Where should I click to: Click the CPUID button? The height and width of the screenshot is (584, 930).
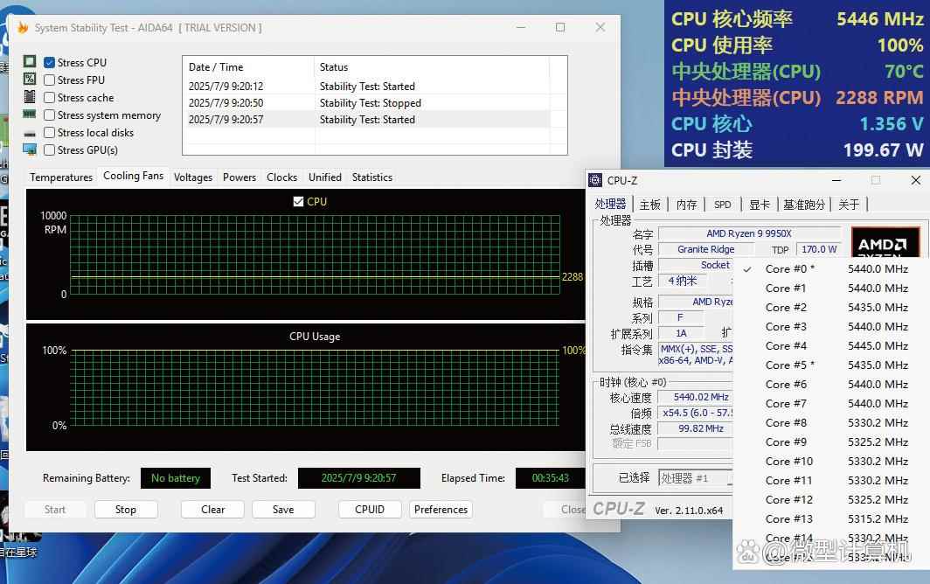point(370,510)
